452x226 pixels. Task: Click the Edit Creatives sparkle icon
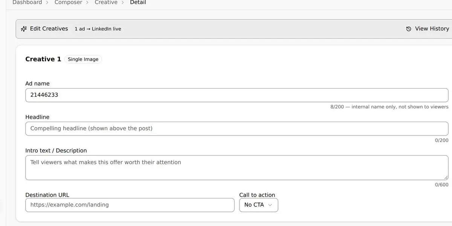click(x=24, y=29)
